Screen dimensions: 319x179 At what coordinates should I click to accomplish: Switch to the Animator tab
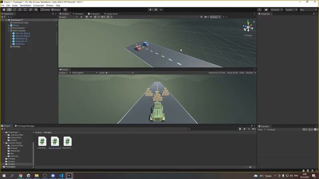point(78,14)
